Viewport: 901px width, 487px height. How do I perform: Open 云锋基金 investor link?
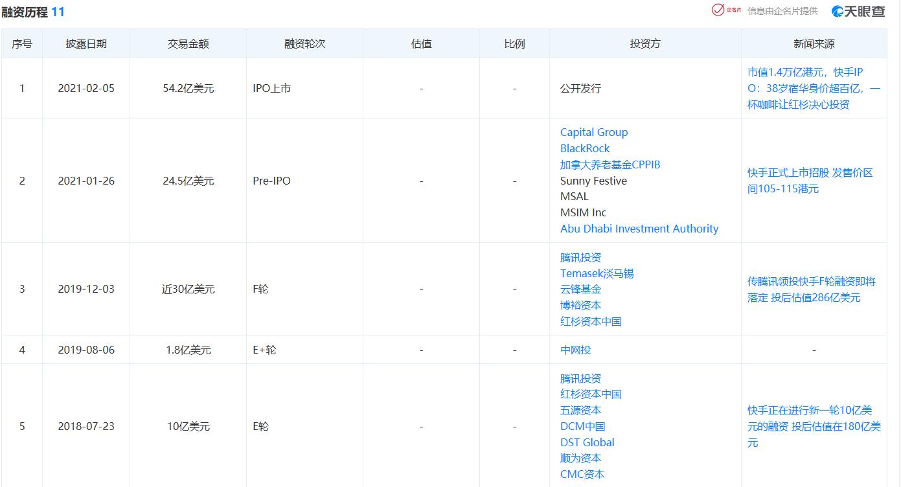point(581,289)
